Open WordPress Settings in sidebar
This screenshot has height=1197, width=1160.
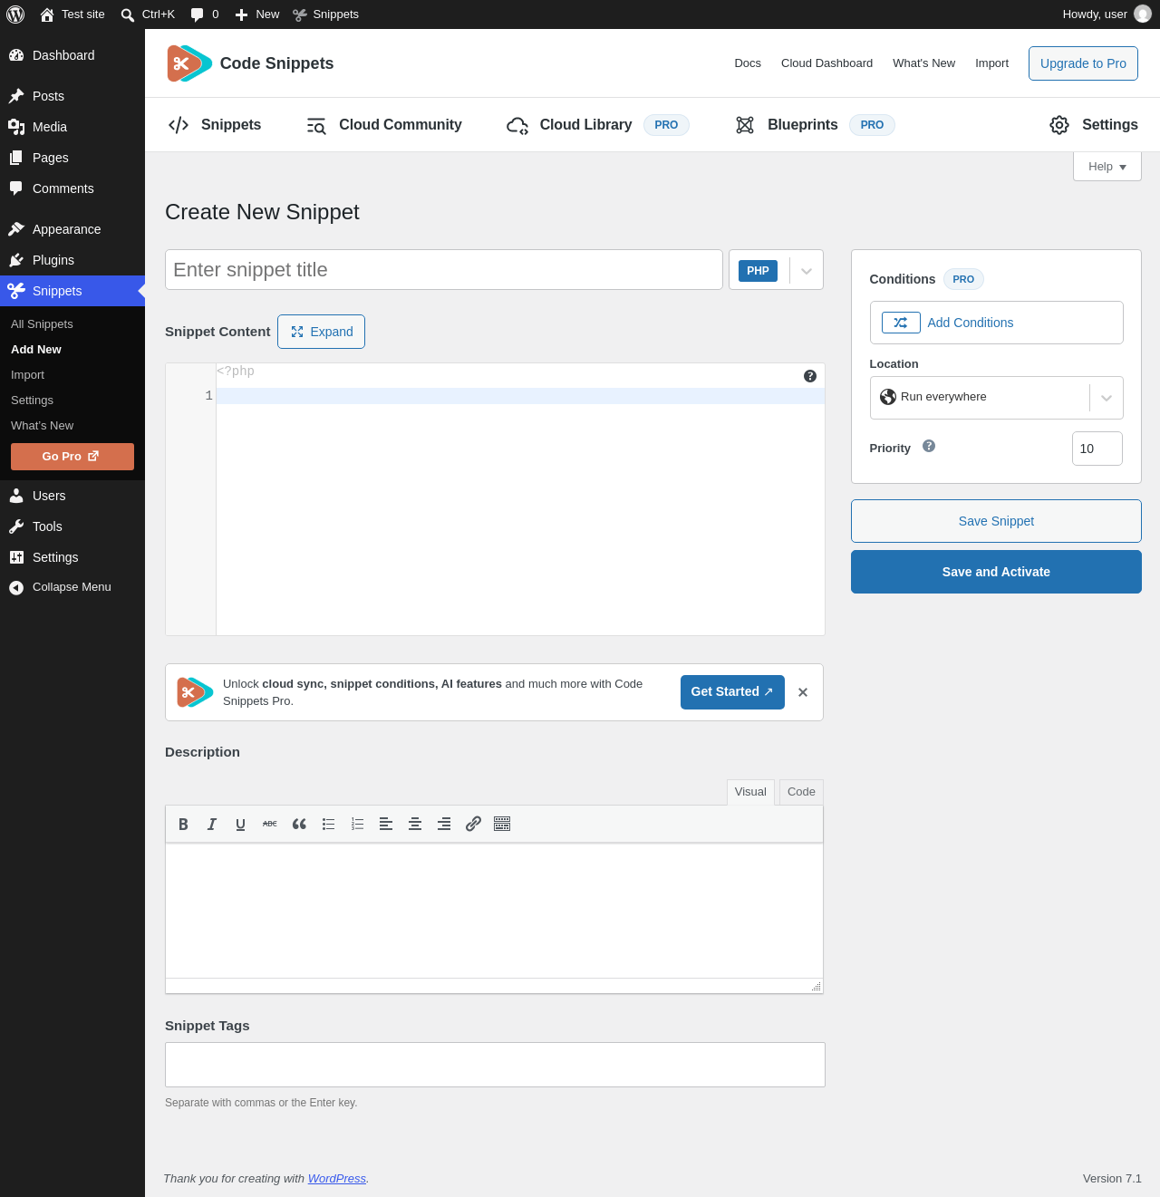[x=72, y=557]
